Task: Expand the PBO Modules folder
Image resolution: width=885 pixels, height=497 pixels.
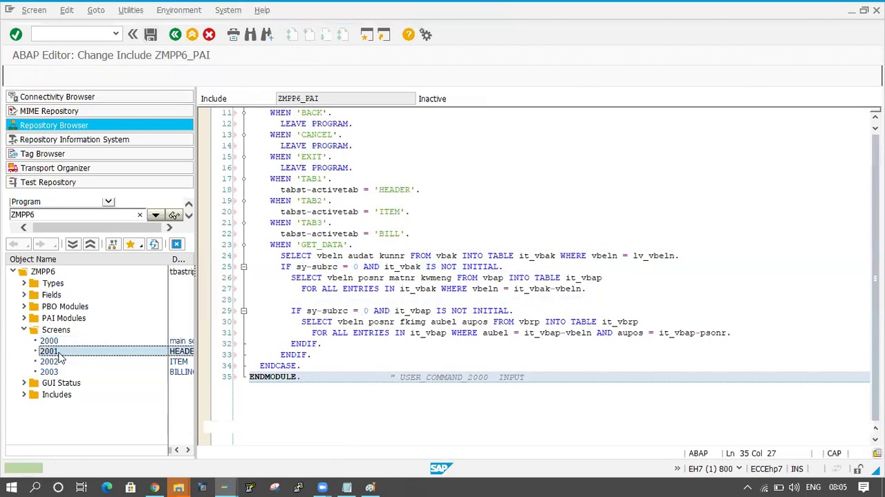Action: [x=24, y=306]
